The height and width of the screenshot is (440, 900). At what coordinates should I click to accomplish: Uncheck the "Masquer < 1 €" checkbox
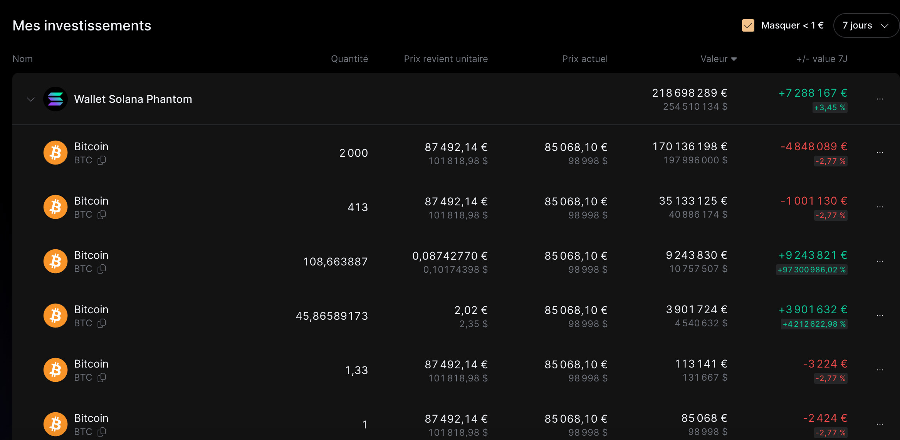point(748,25)
